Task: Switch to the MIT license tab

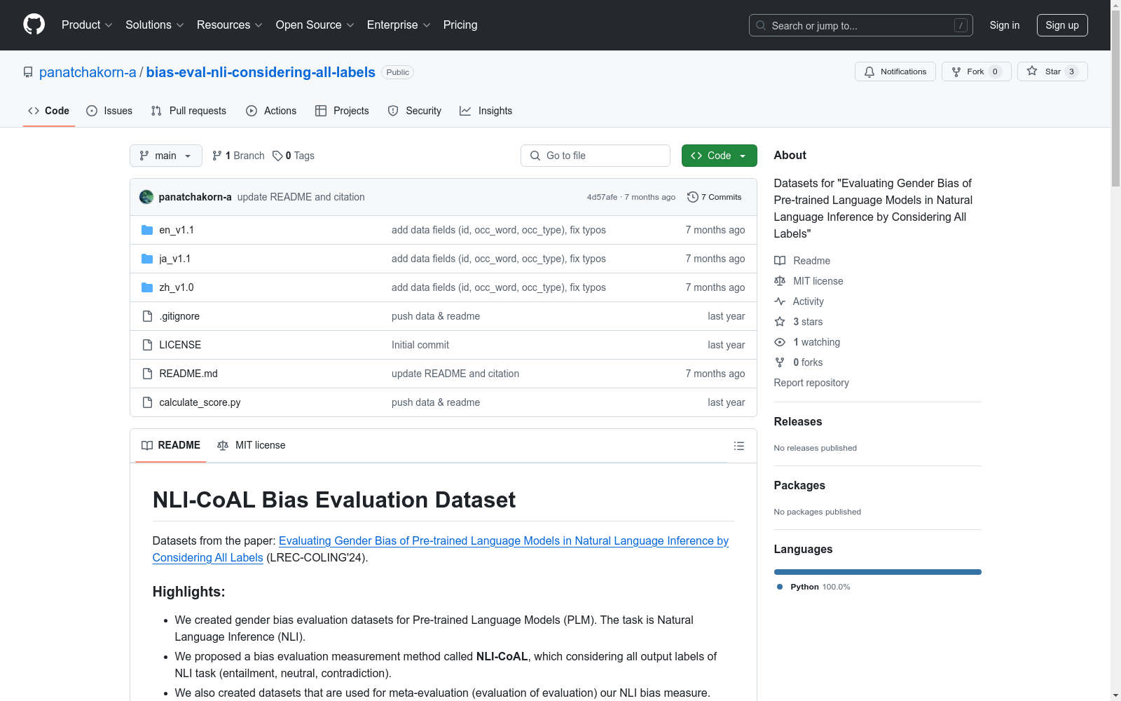Action: tap(252, 446)
